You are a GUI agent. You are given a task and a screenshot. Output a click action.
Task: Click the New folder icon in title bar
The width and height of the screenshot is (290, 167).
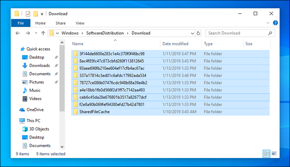36,14
